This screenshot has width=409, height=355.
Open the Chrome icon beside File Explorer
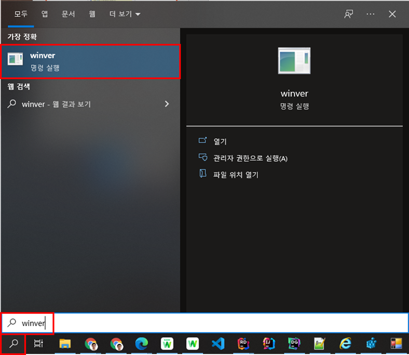[x=91, y=344]
